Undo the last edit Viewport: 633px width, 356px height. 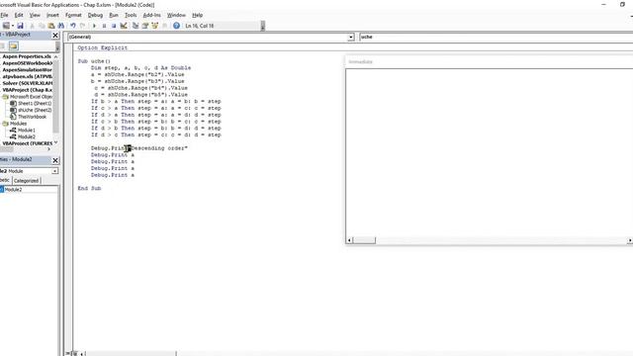pos(72,26)
